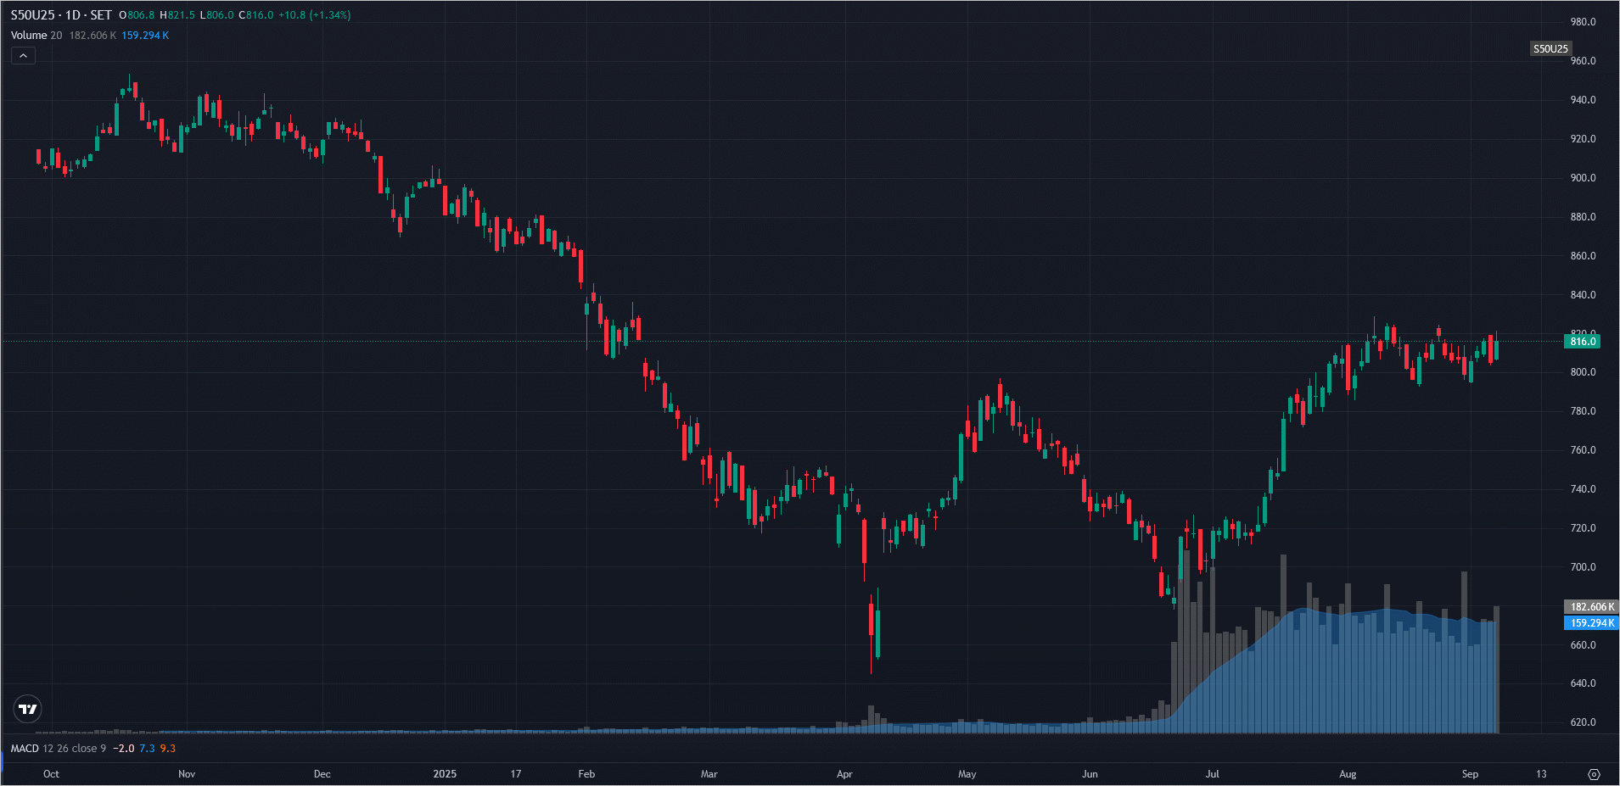This screenshot has width=1620, height=786.
Task: Click the S50U25 symbol tag on price axis
Action: click(x=1550, y=49)
